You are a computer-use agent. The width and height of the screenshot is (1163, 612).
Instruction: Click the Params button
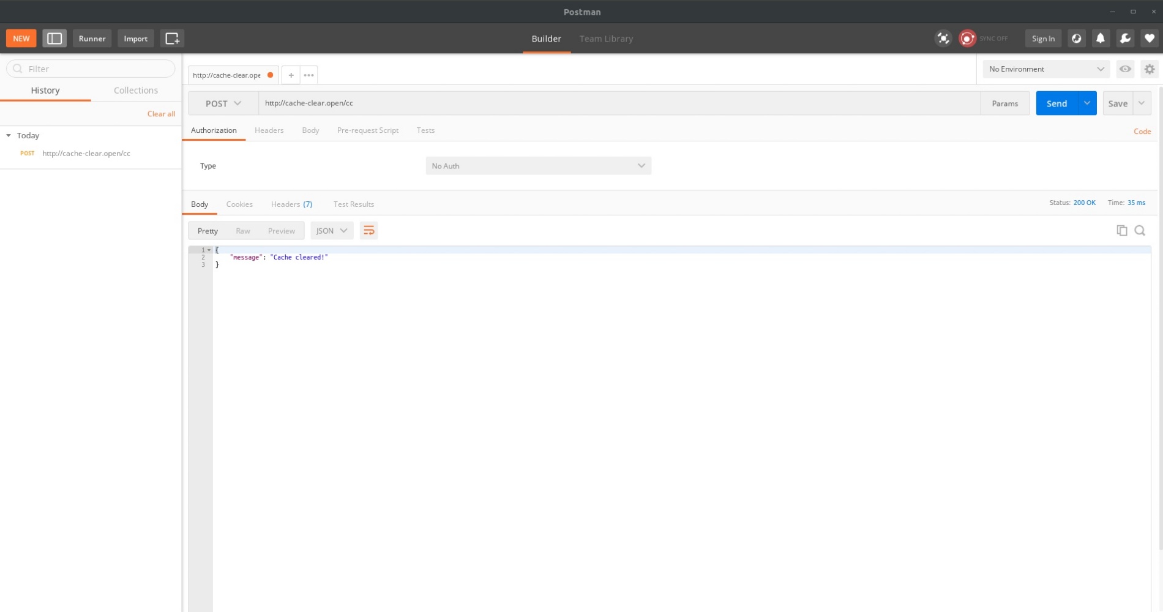coord(1004,103)
